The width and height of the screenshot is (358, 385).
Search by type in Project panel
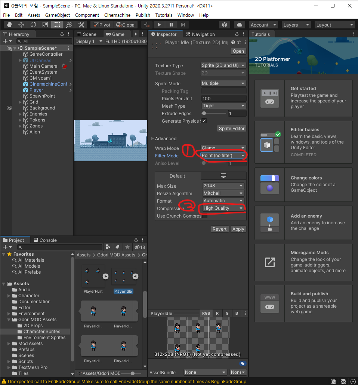[108, 247]
